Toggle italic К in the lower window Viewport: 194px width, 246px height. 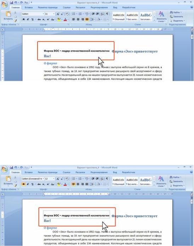point(28,184)
